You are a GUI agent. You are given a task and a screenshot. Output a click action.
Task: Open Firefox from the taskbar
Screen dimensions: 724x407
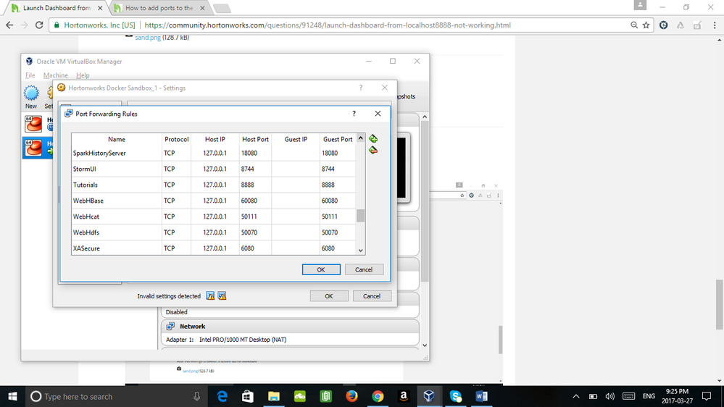(351, 396)
